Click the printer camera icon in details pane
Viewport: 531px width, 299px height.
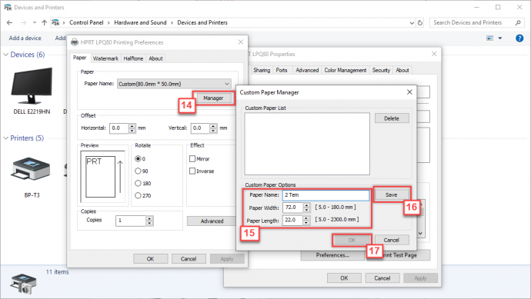coord(23,284)
